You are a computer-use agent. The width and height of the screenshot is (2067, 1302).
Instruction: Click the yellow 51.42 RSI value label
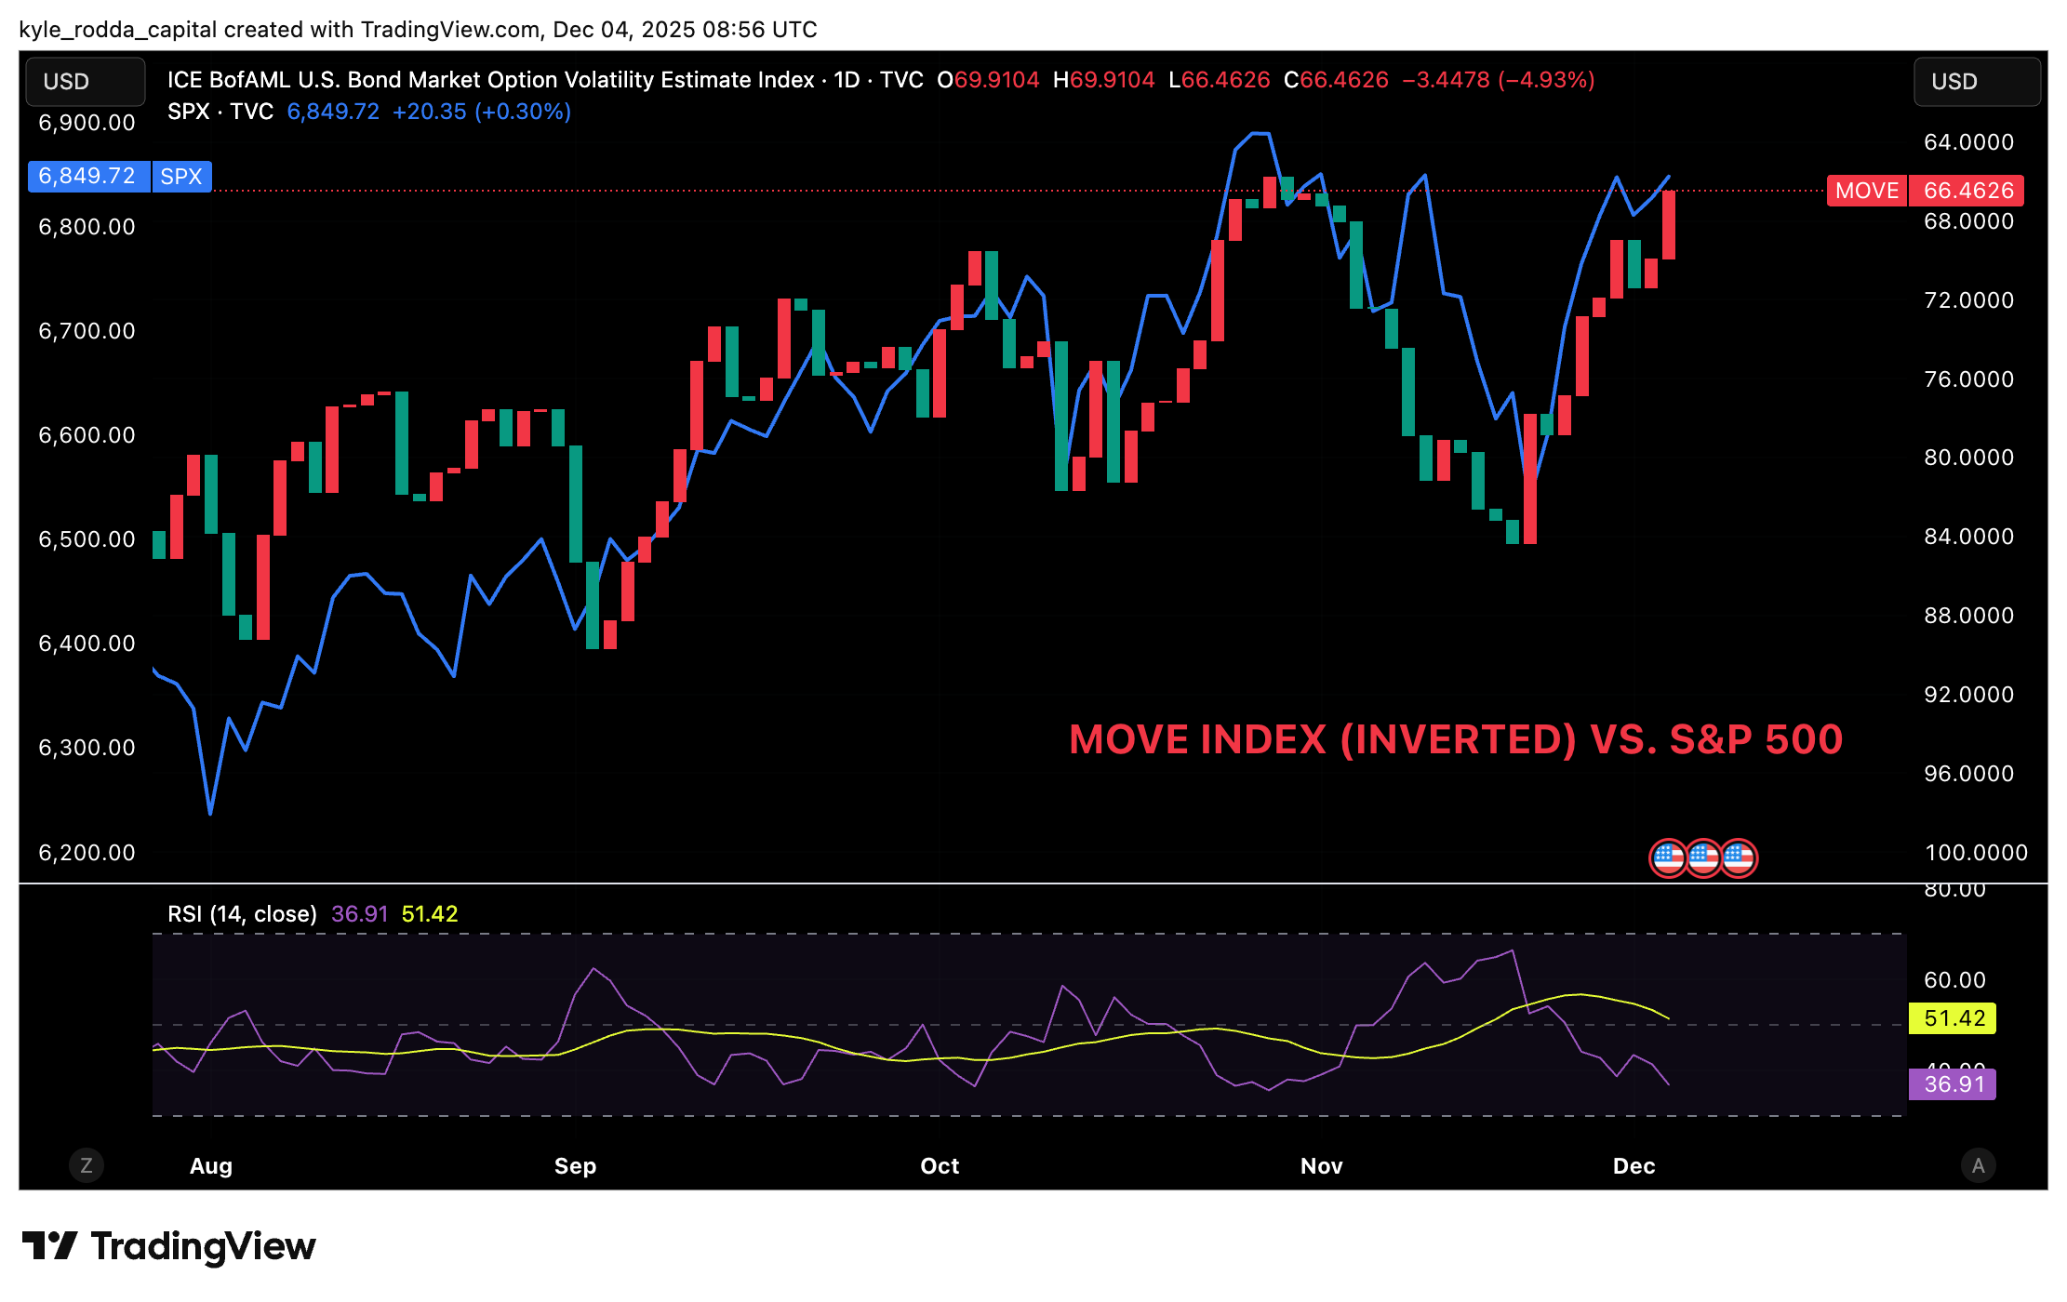[1951, 1018]
